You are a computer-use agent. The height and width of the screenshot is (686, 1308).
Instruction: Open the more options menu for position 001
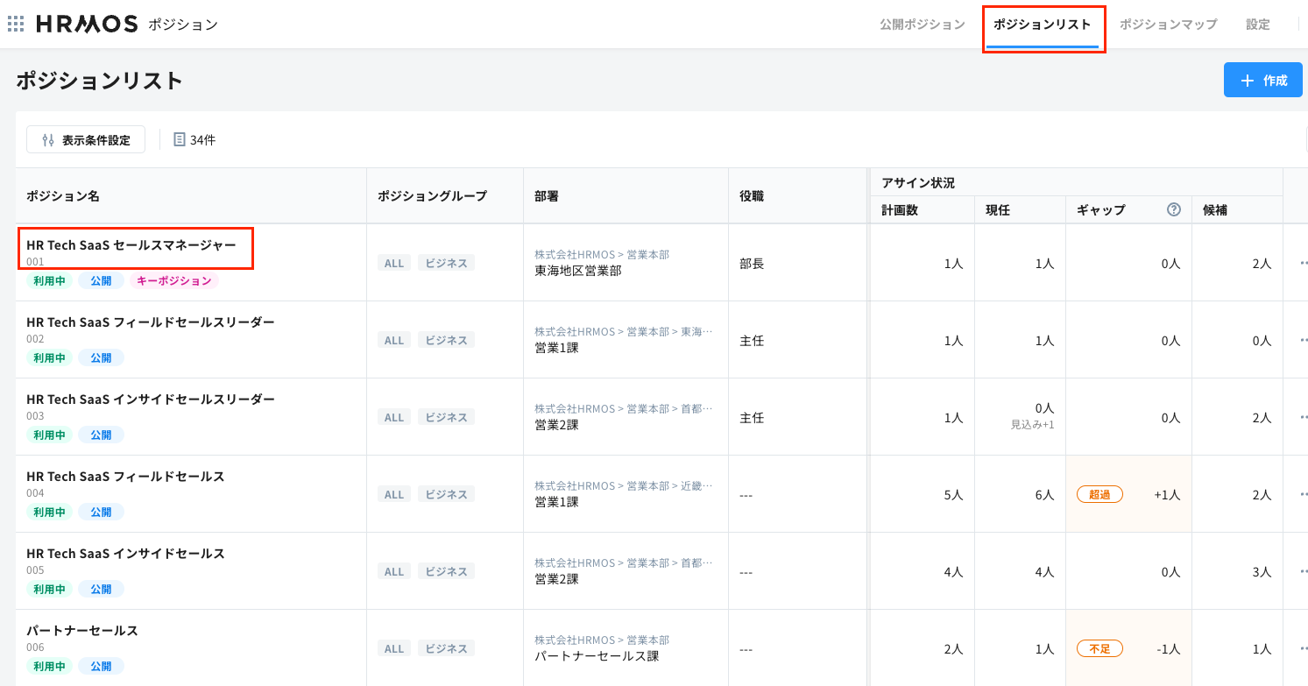coord(1302,263)
